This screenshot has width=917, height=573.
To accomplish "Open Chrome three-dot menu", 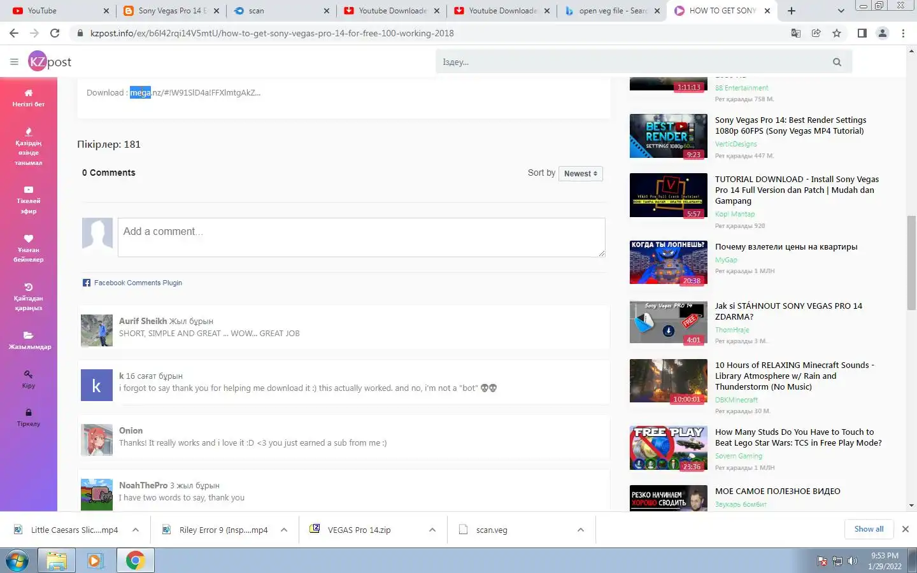I will [903, 33].
